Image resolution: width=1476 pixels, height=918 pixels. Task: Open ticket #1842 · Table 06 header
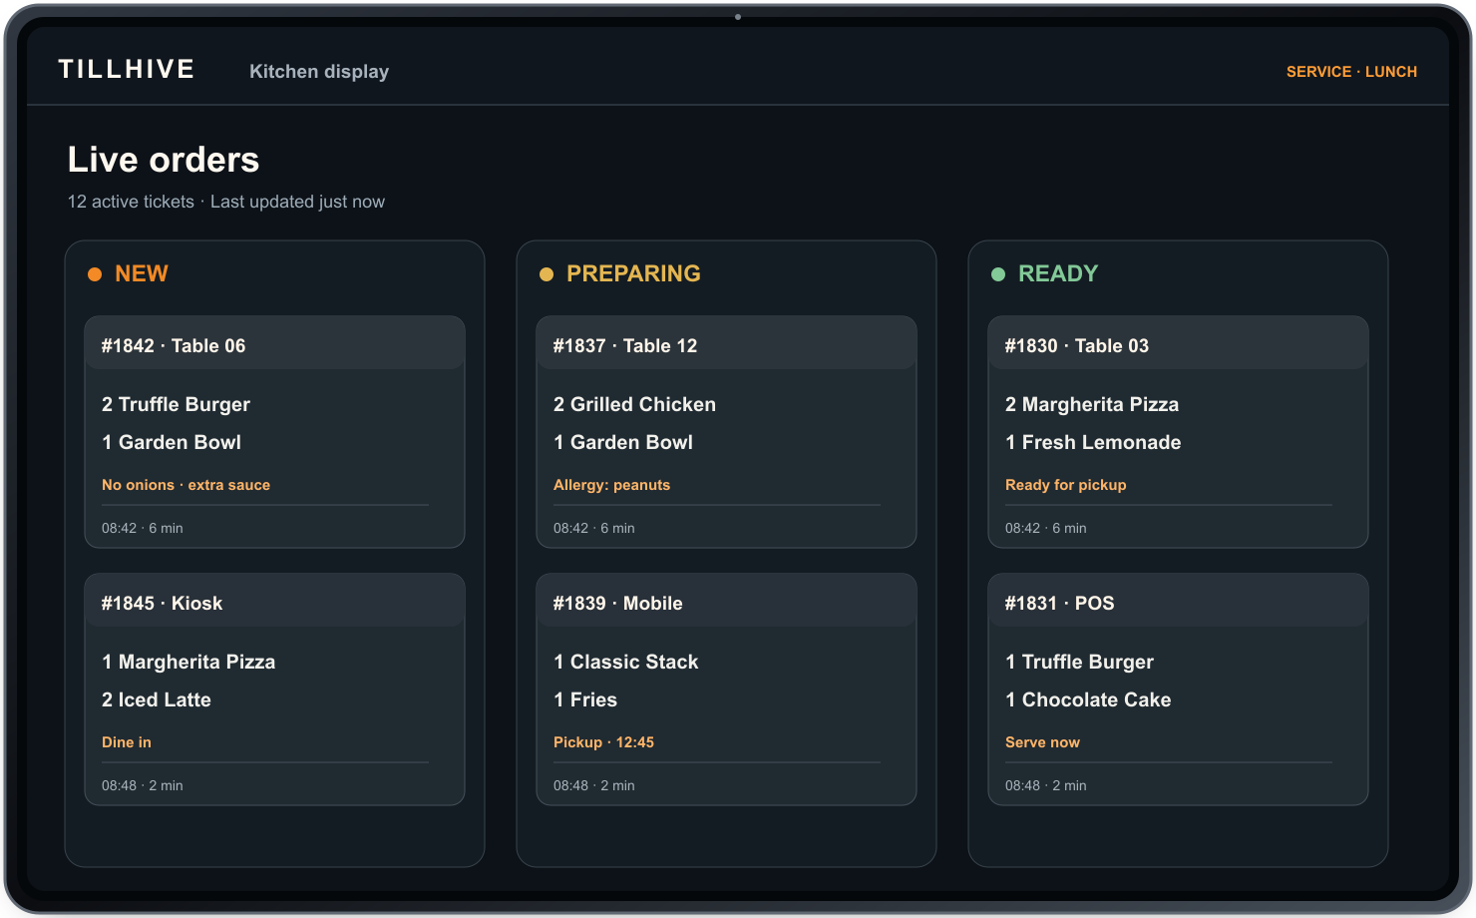tap(274, 343)
